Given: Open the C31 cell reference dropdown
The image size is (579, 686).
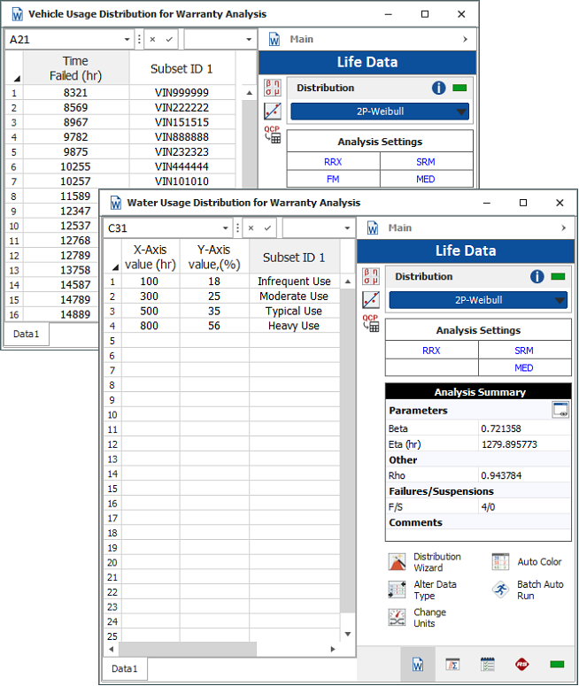Looking at the screenshot, I should (x=227, y=227).
